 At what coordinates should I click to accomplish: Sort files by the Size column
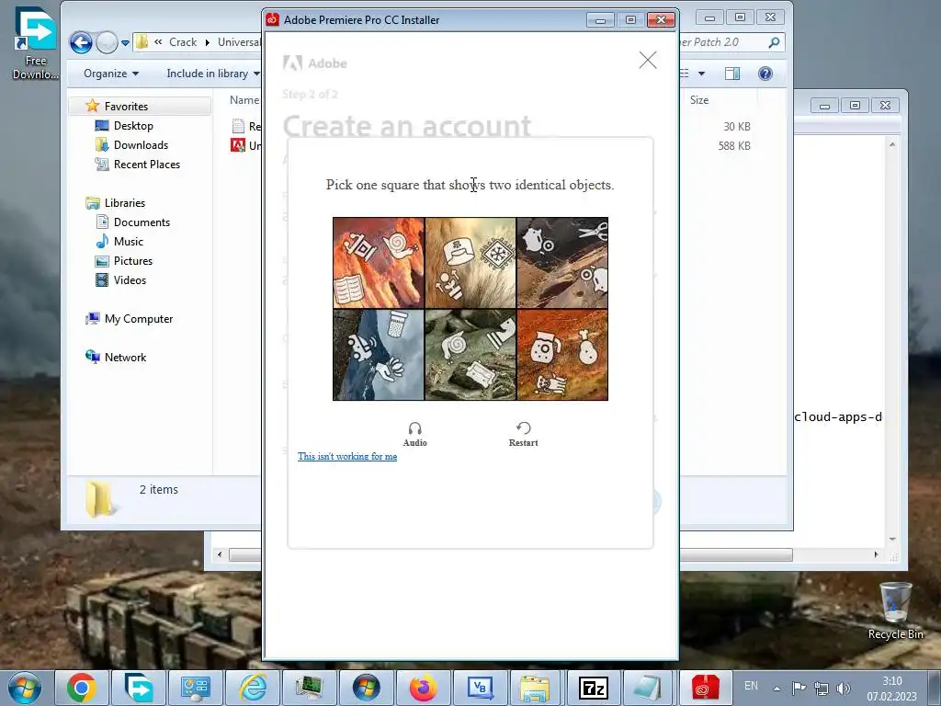(x=699, y=100)
